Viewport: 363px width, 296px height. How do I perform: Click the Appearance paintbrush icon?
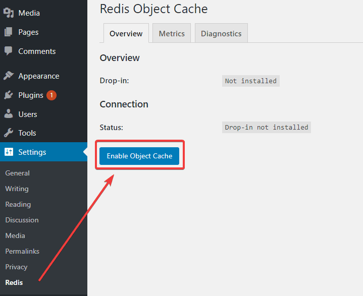pyautogui.click(x=9, y=76)
